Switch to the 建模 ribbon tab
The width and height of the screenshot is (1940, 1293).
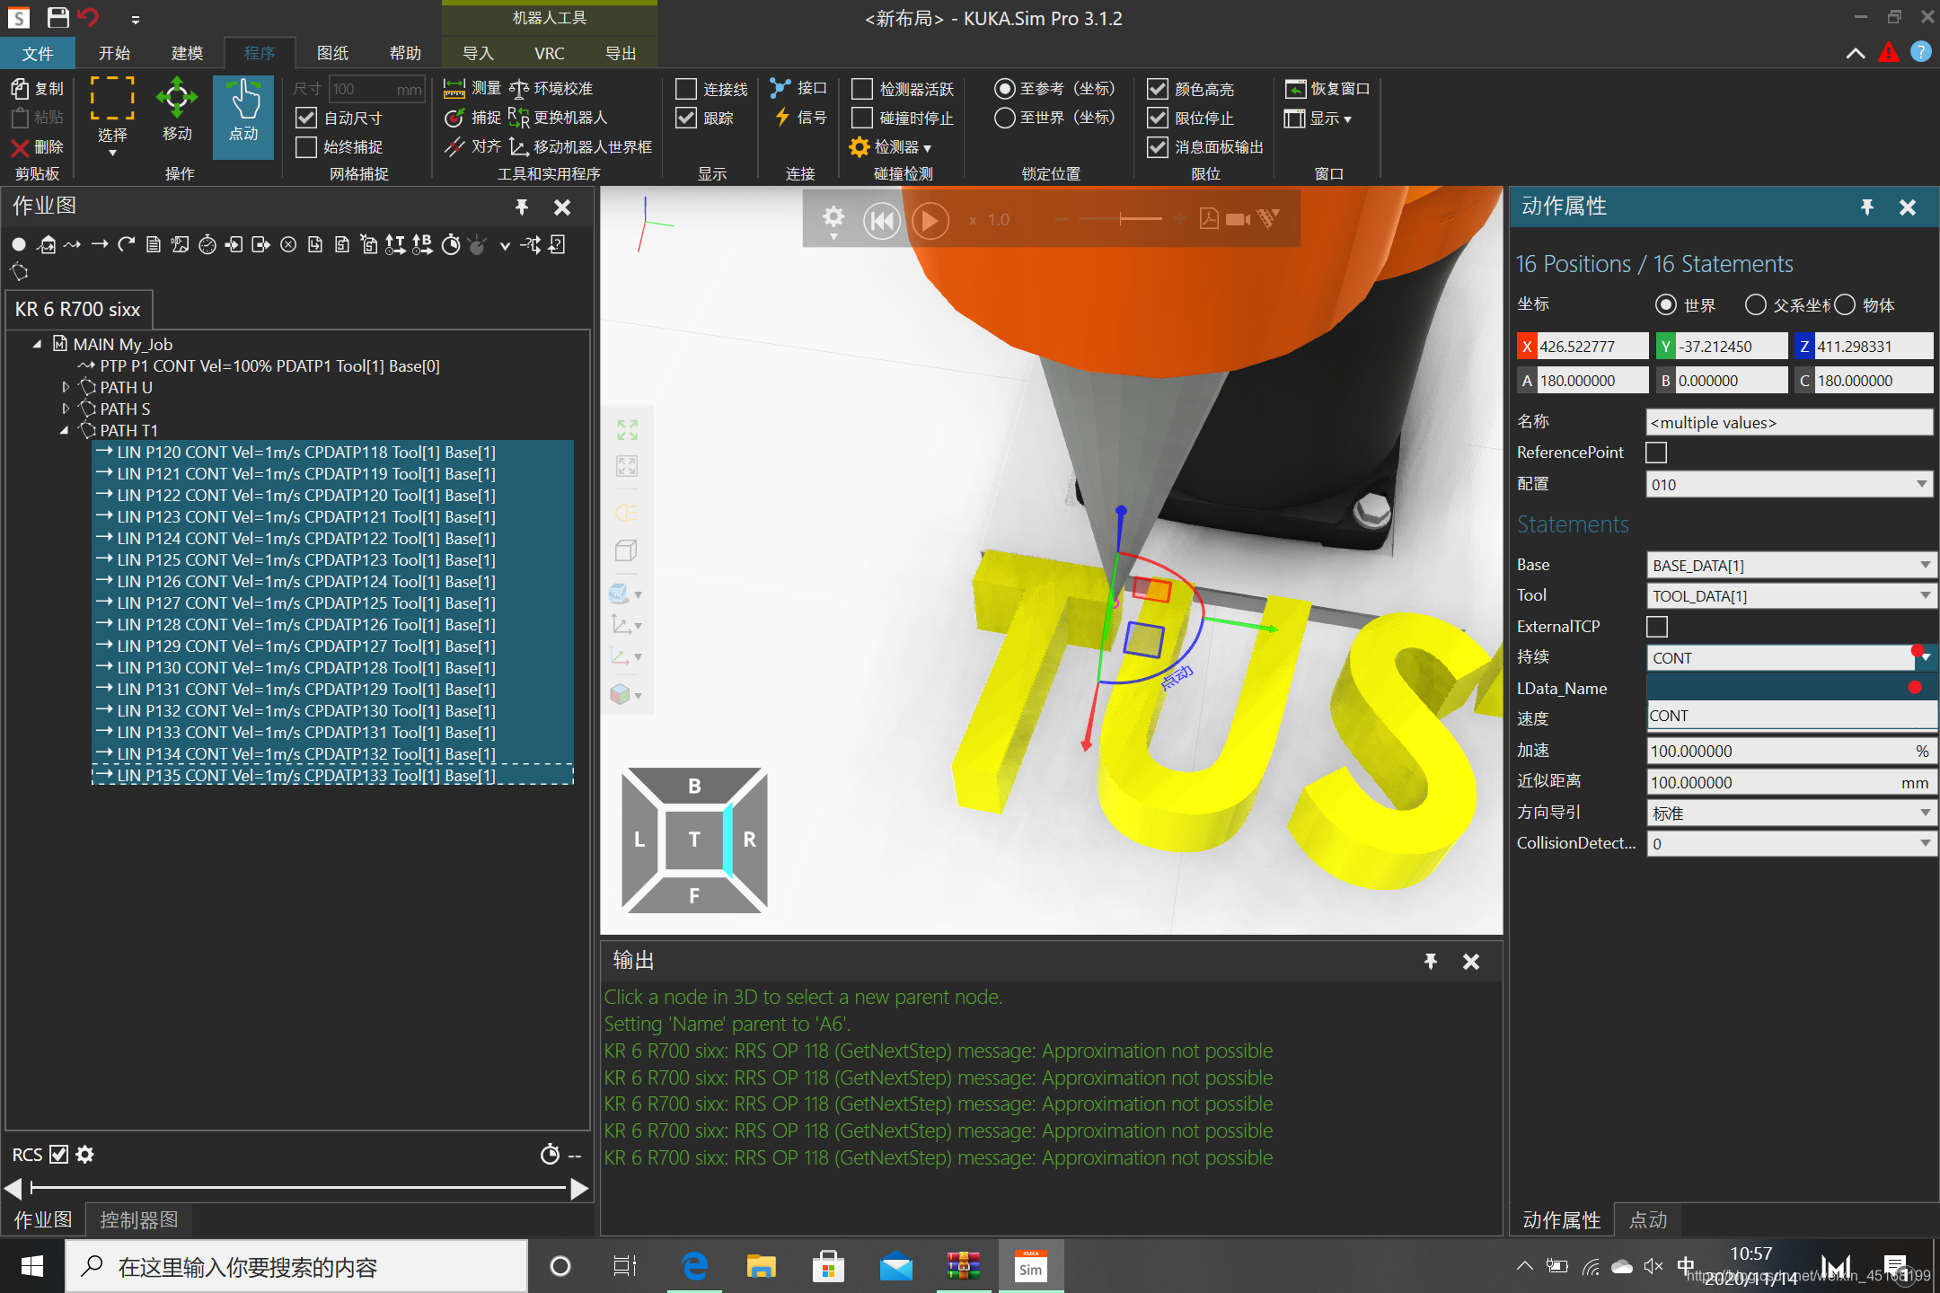coord(187,53)
